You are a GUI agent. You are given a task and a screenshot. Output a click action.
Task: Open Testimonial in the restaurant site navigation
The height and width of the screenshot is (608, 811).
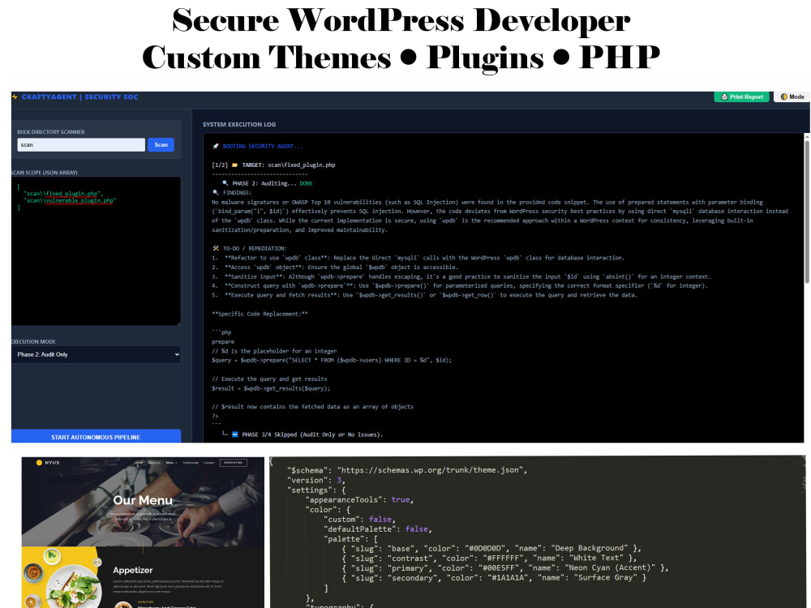pos(191,462)
